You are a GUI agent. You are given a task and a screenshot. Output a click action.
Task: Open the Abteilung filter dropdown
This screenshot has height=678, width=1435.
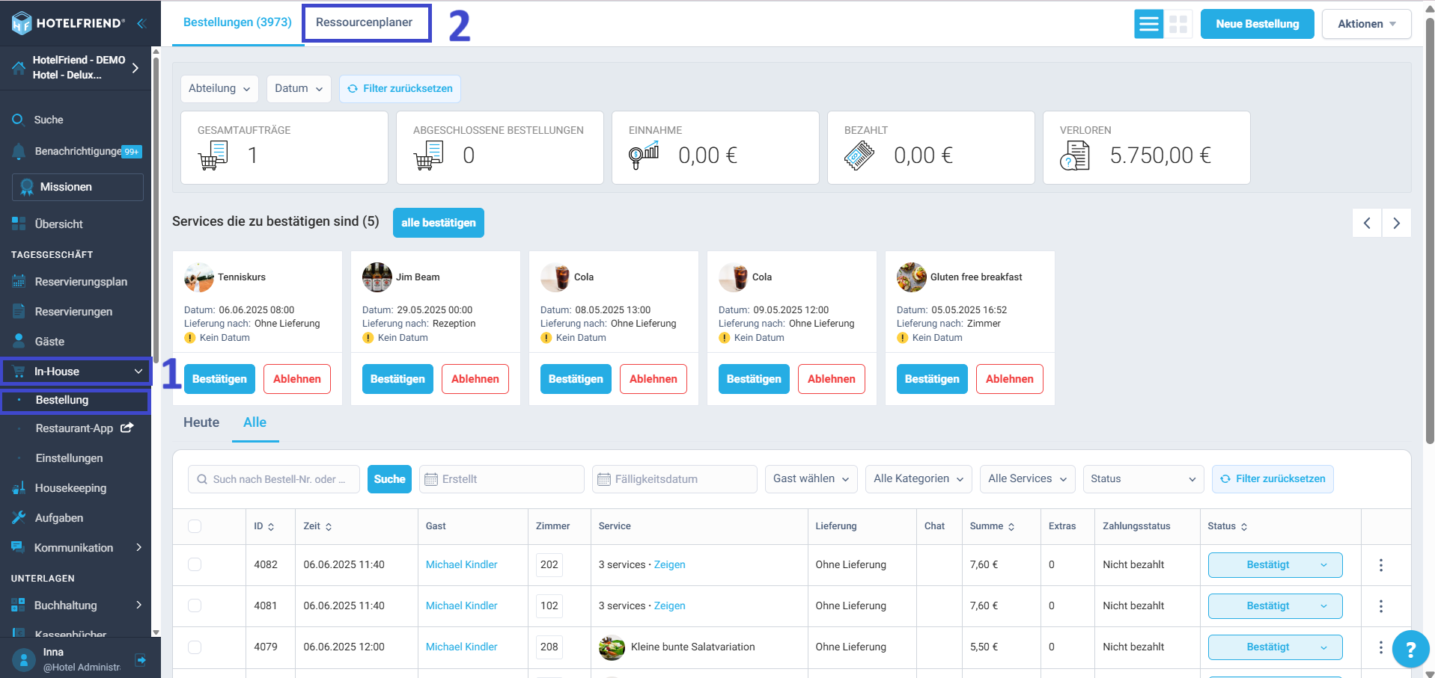point(219,88)
